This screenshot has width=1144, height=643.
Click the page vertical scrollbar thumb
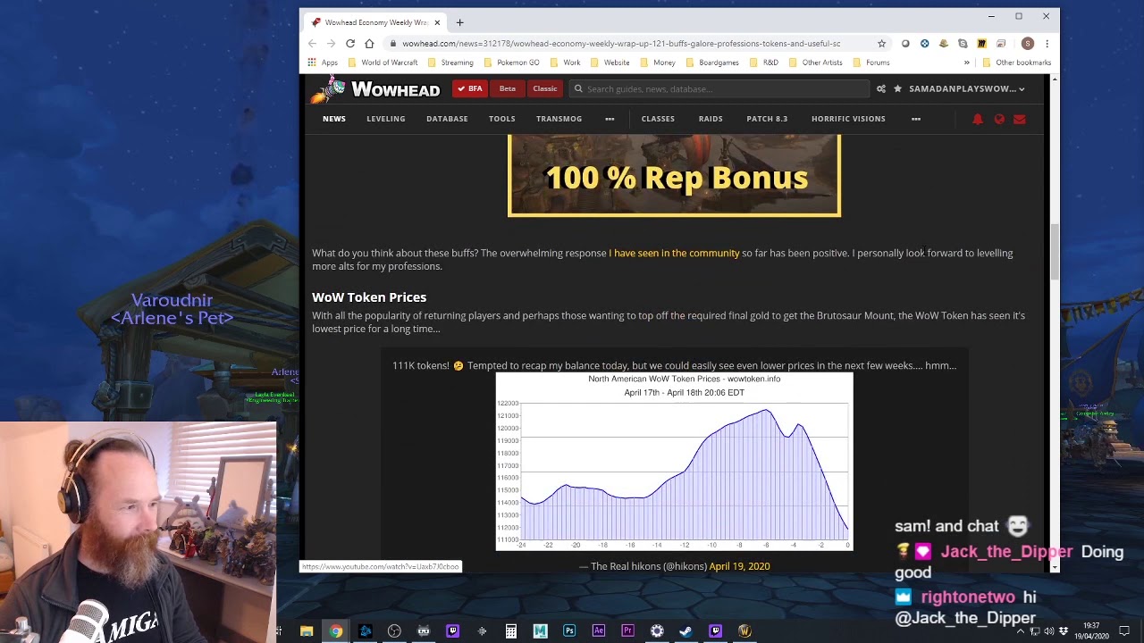point(1055,252)
